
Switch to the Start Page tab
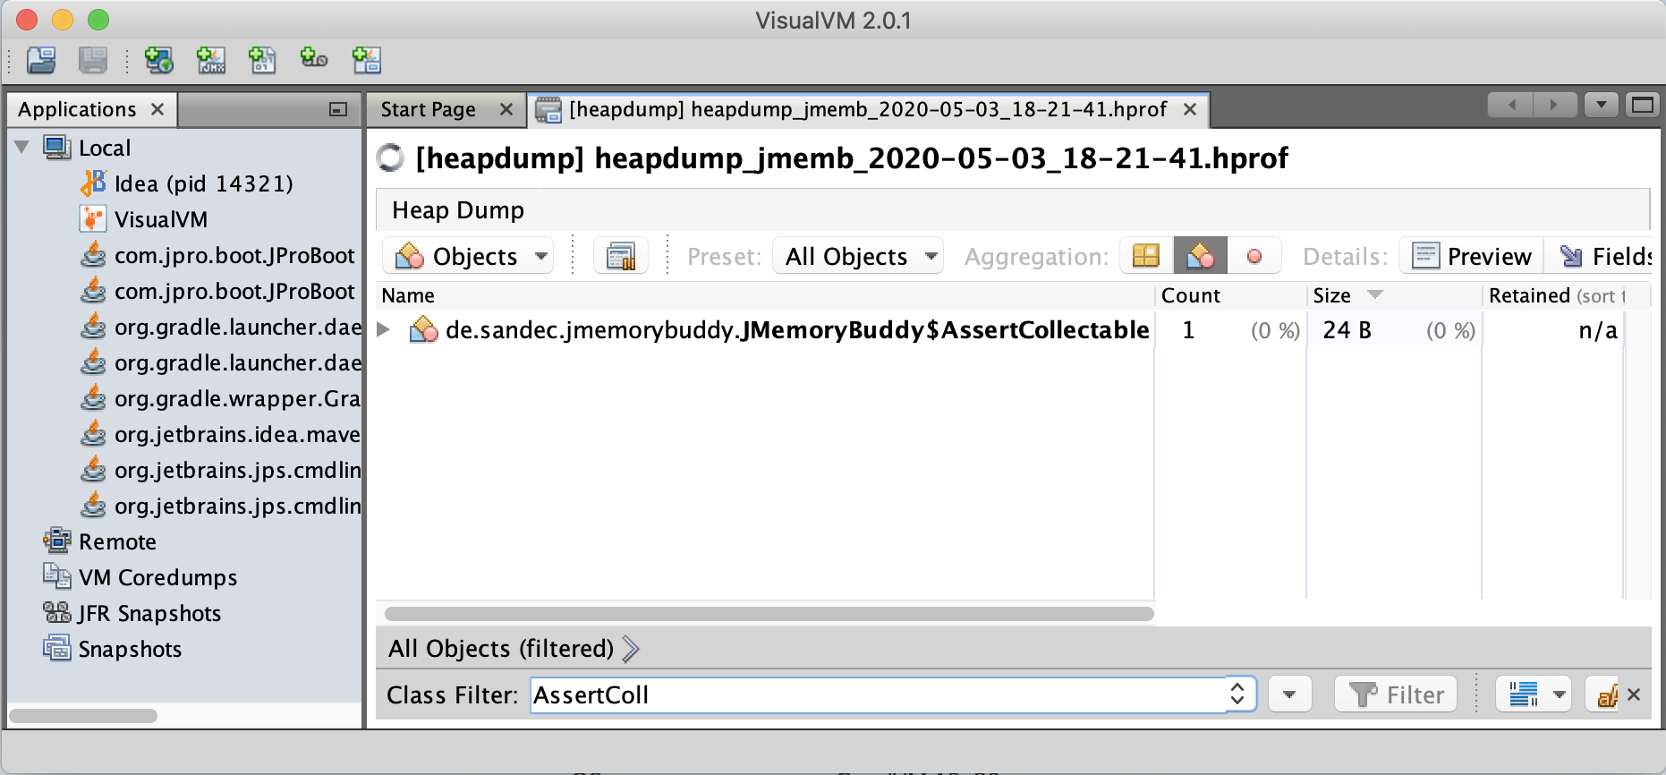[429, 109]
